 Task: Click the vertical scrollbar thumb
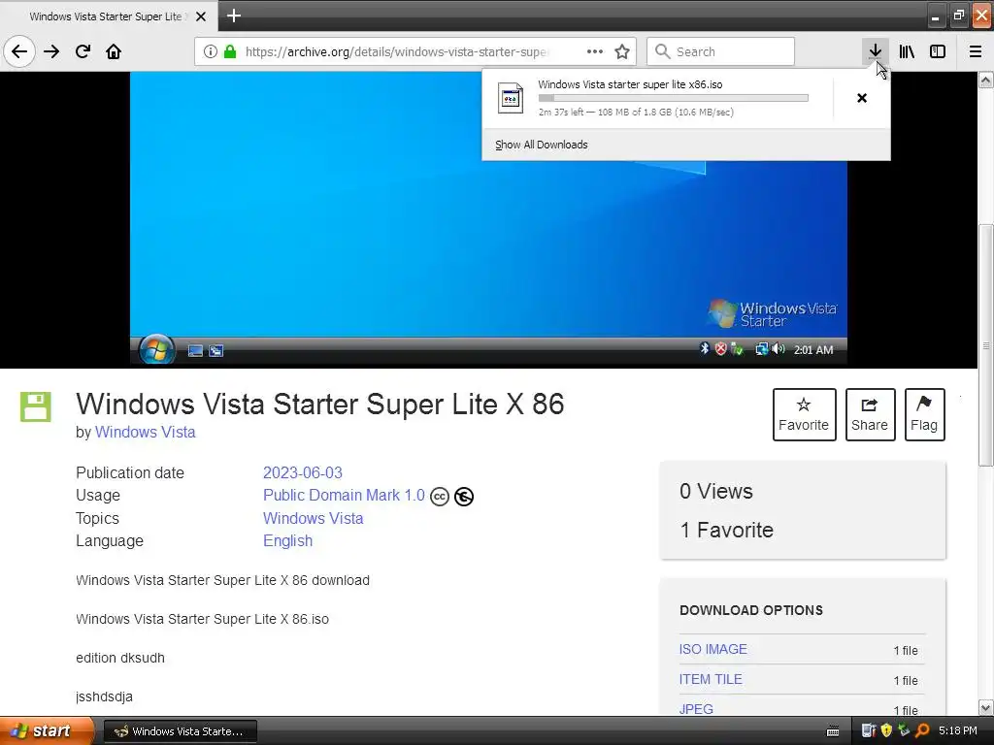[x=986, y=346]
